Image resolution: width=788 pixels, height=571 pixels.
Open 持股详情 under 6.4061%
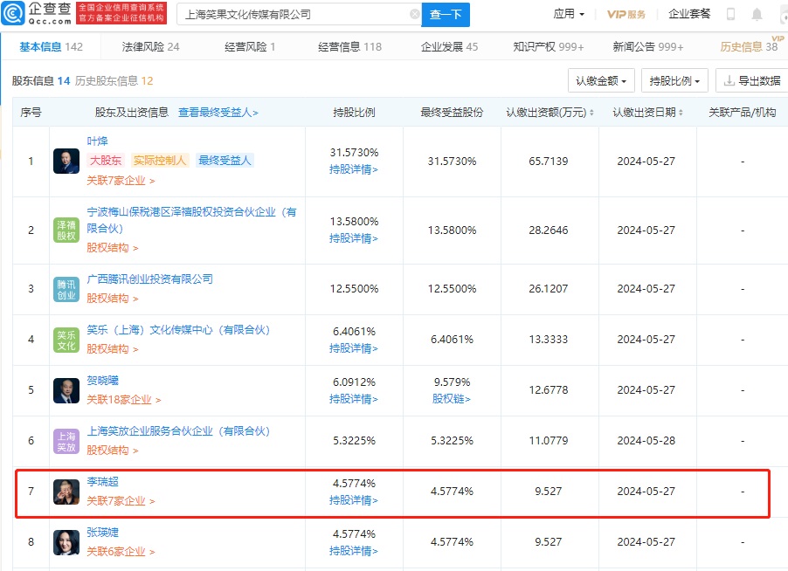click(353, 348)
